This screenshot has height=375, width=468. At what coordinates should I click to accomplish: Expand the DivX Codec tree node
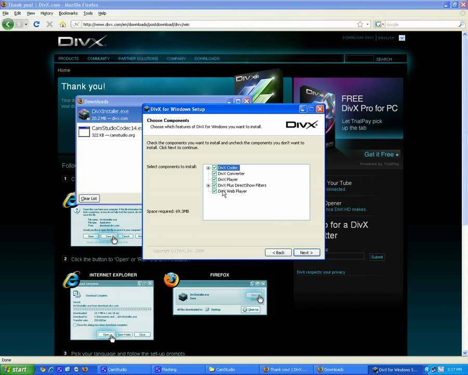point(209,168)
